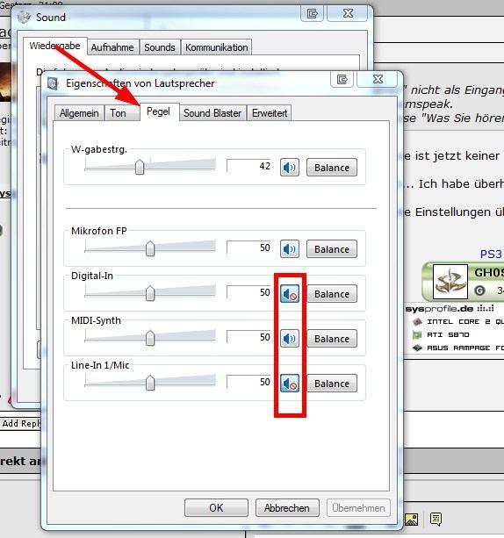504x538 pixels.
Task: Open the sysprofile.de link on forum page
Action: click(x=439, y=309)
